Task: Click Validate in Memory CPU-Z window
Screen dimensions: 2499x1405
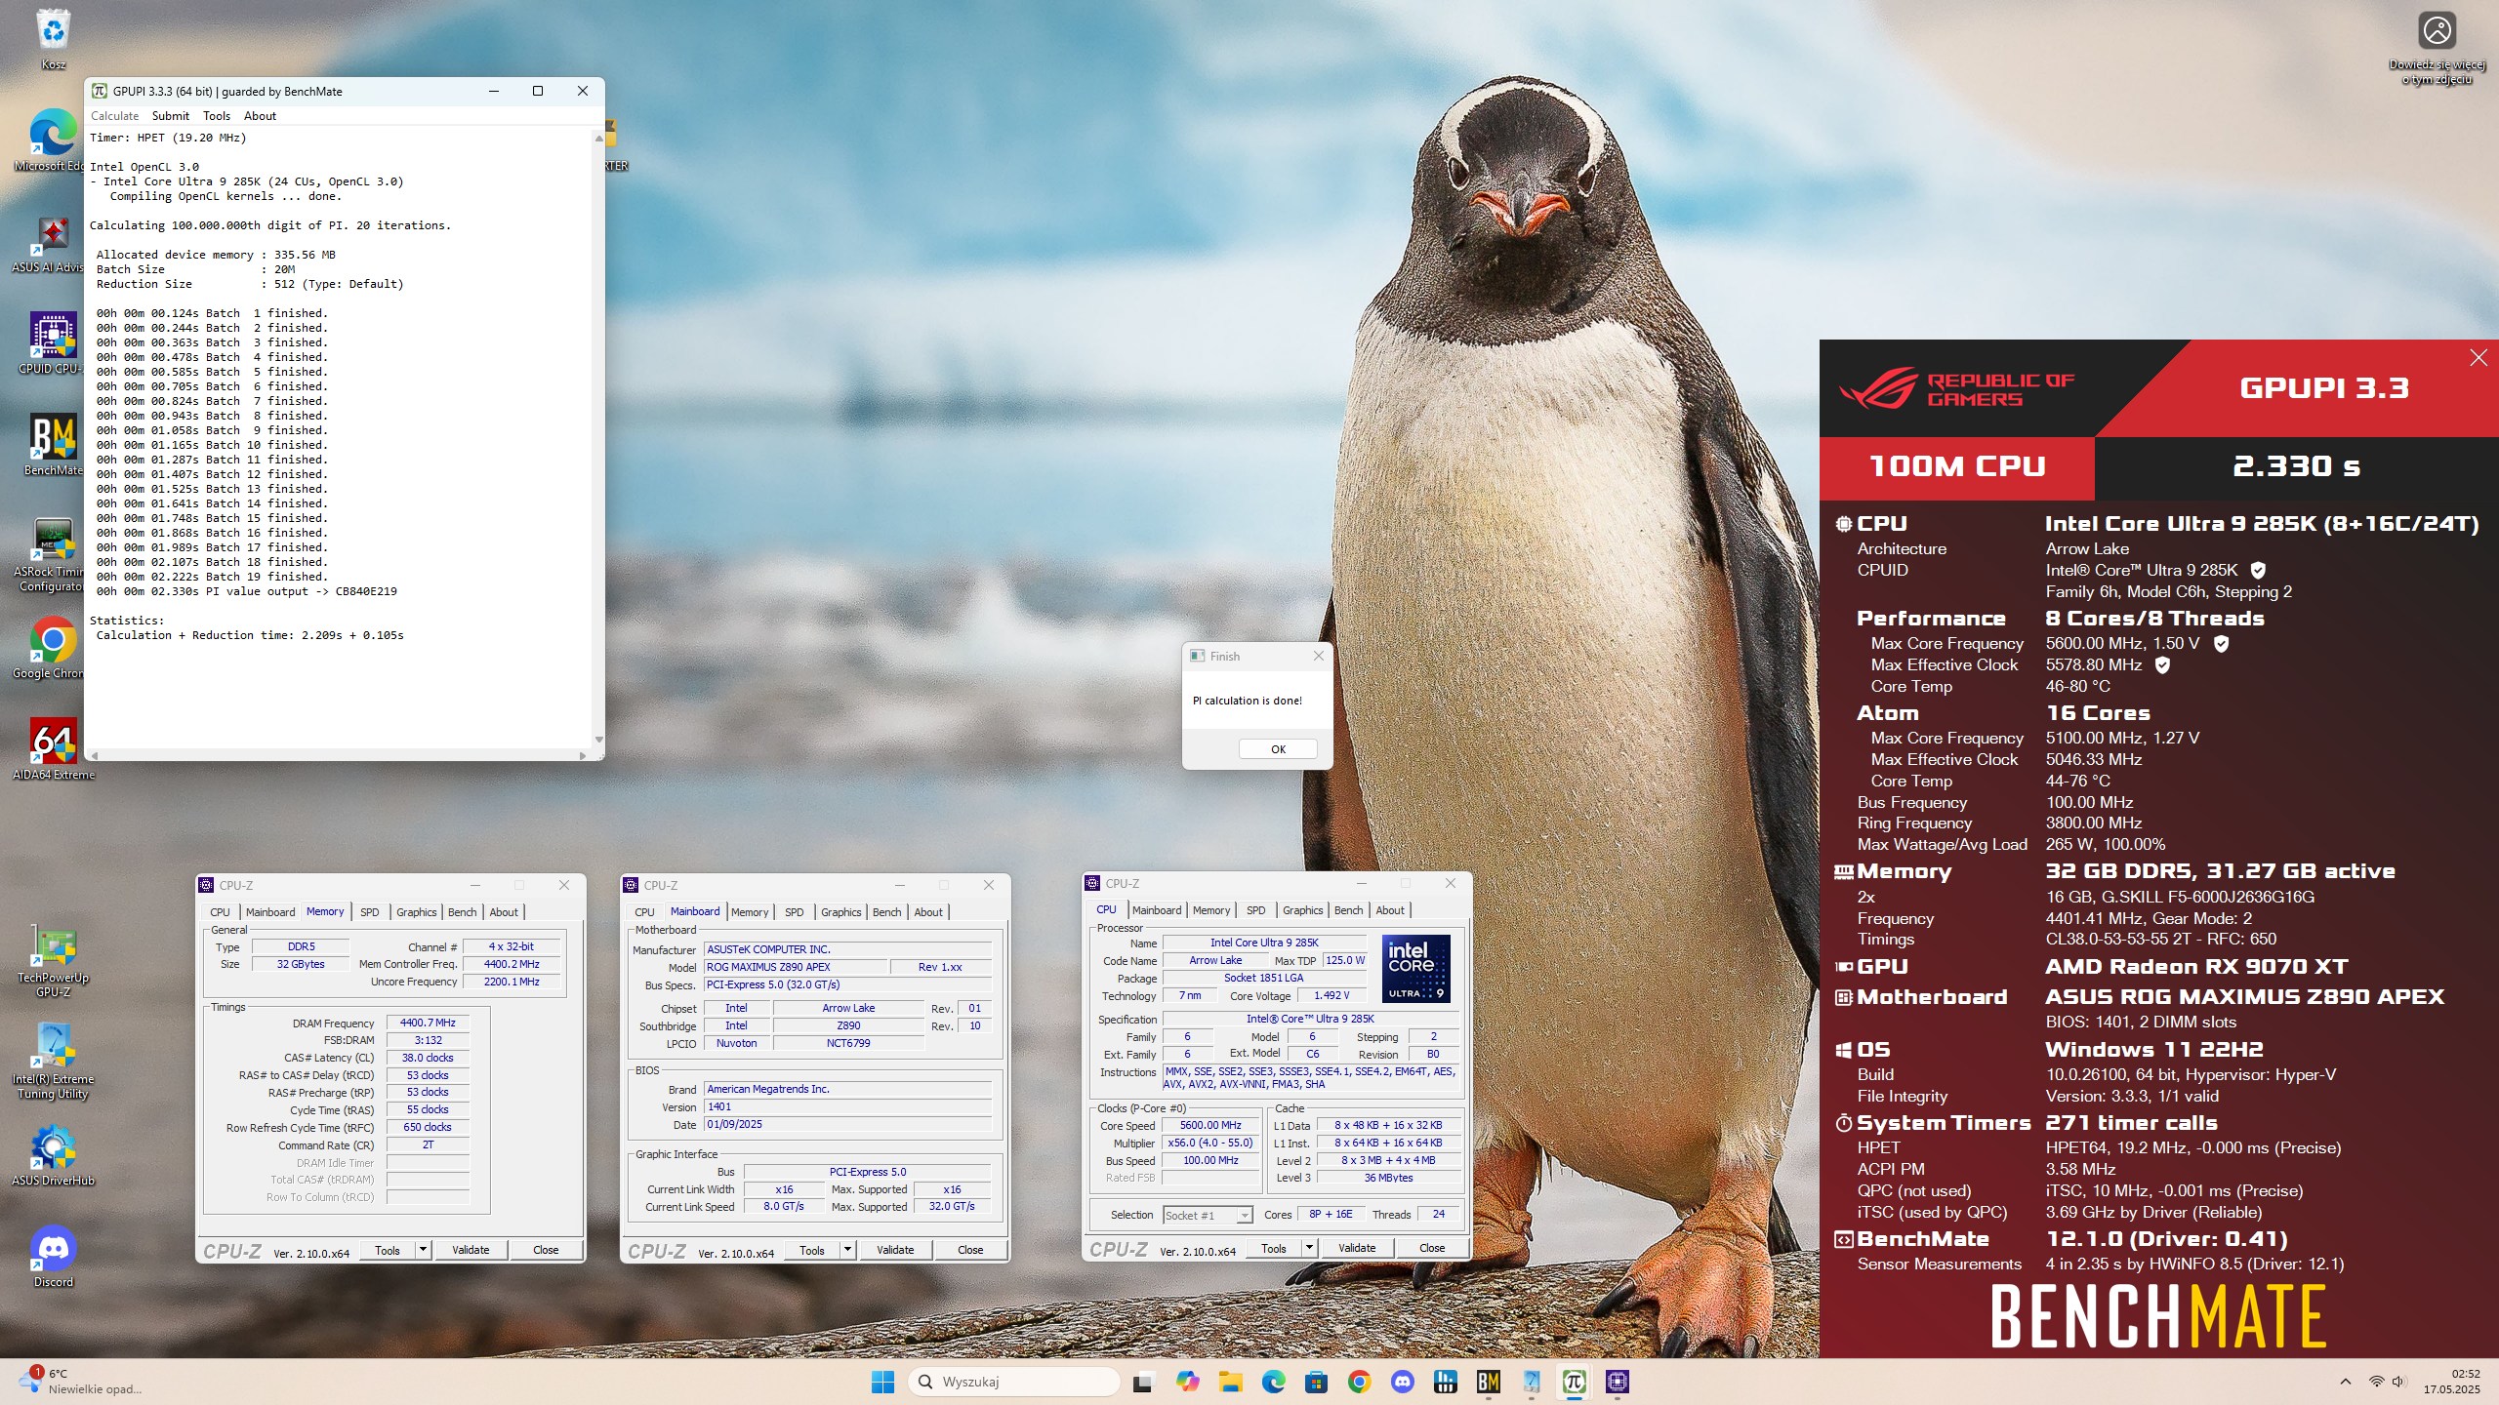Action: pos(471,1250)
